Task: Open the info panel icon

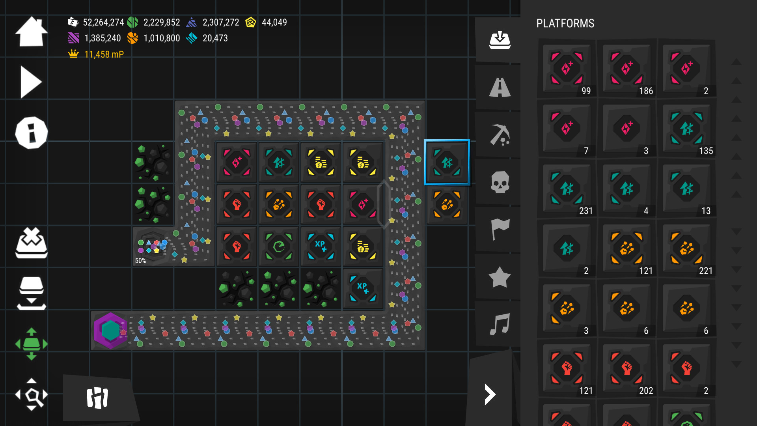Action: 31,133
